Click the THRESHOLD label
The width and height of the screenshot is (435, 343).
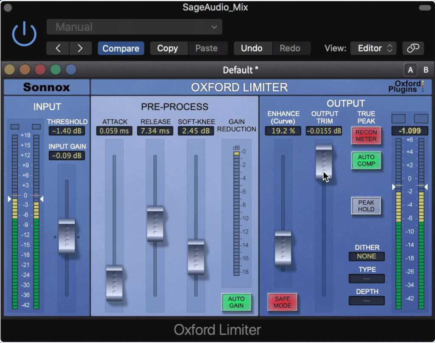[67, 122]
